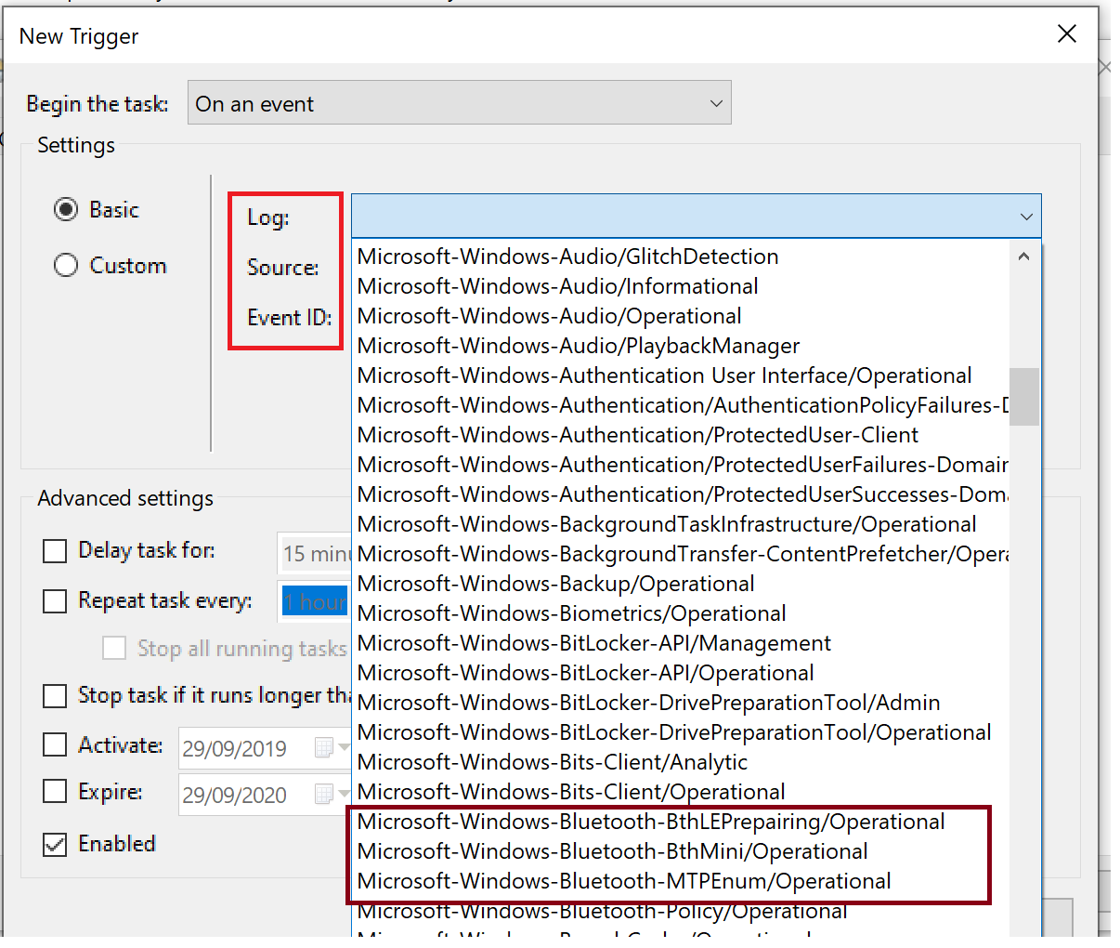The height and width of the screenshot is (948, 1120).
Task: Enable the Activate date option
Action: (54, 744)
